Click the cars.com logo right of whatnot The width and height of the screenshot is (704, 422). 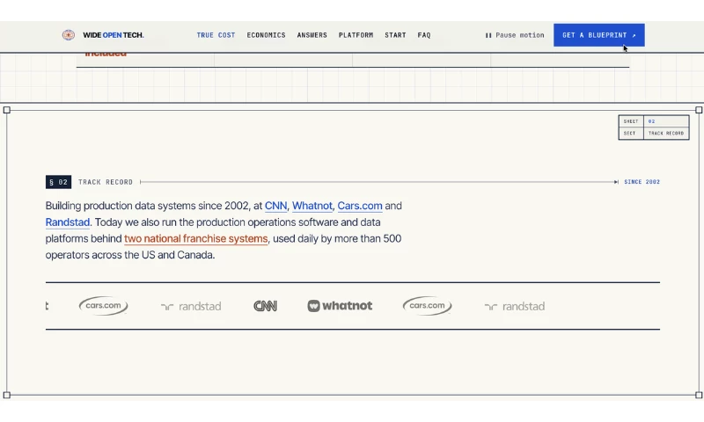(x=427, y=306)
